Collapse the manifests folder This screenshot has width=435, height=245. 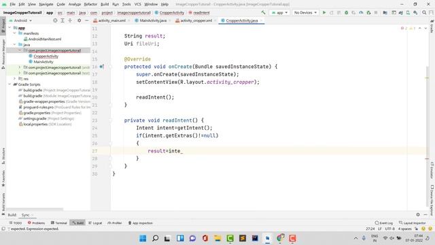(x=14, y=33)
